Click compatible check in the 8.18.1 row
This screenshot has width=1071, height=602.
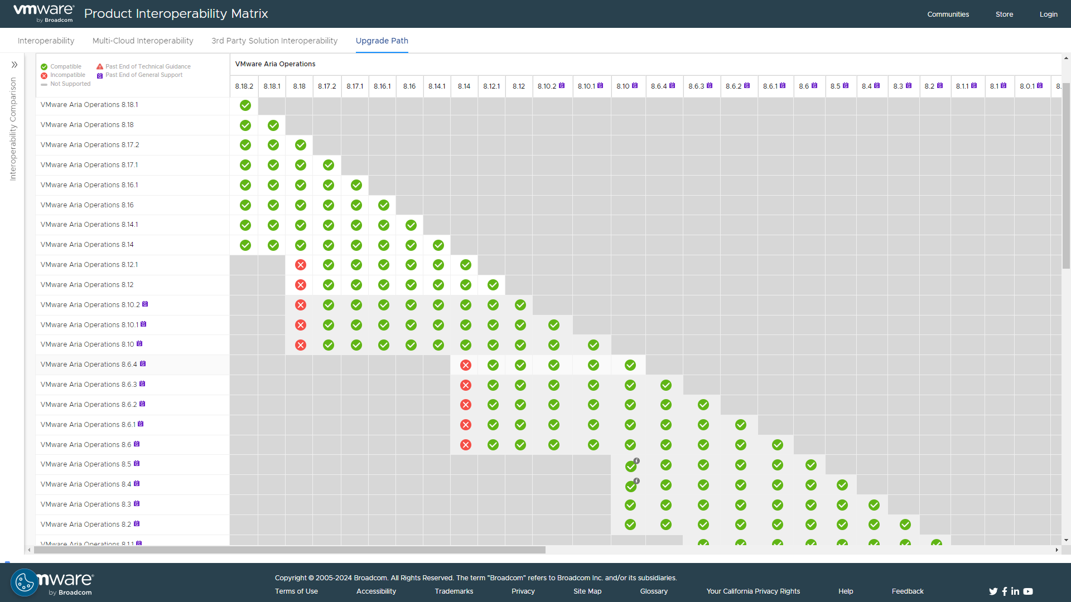[245, 105]
